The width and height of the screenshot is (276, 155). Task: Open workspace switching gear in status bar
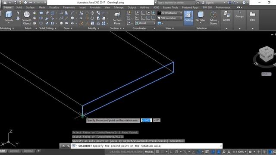[x=250, y=152]
